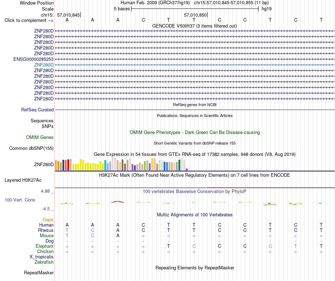
Task: Select the Elephant alignment row label
Action: coord(44,246)
